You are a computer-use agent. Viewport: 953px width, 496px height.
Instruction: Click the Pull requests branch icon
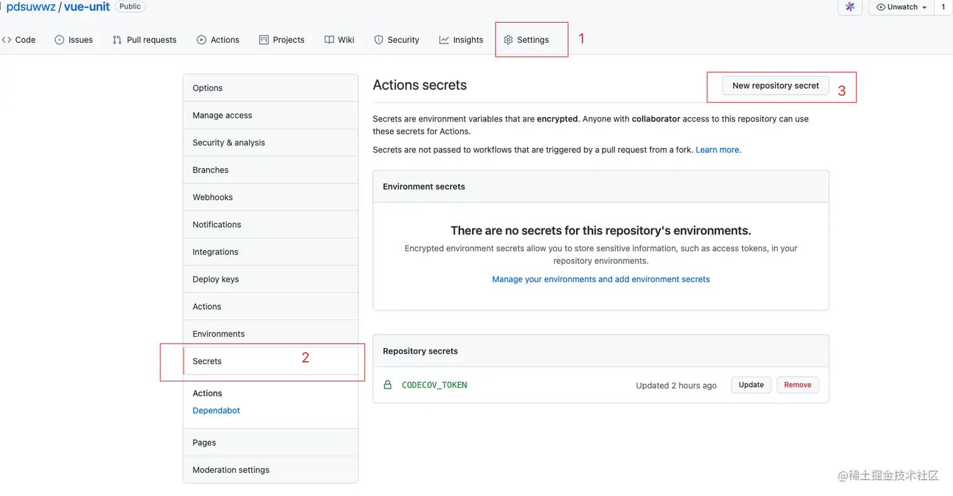point(117,40)
